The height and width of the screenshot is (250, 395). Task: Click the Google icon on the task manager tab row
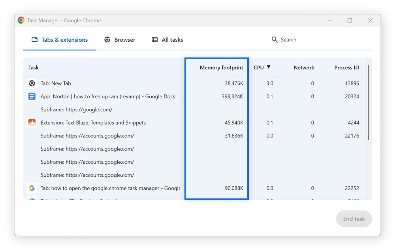click(x=32, y=188)
